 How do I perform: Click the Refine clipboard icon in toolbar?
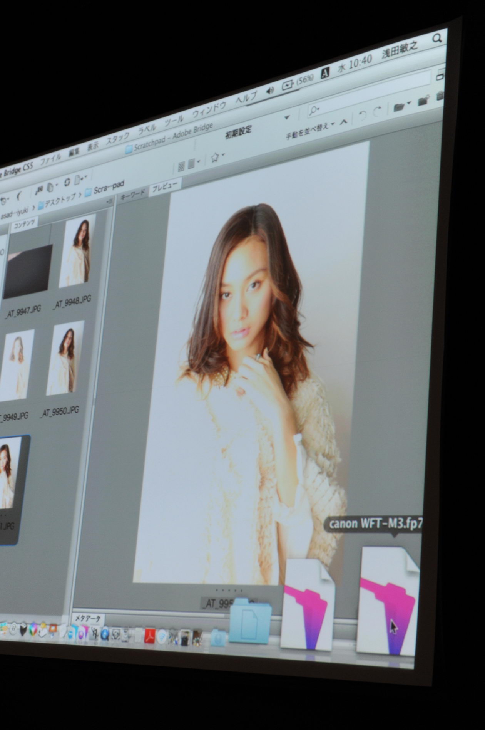point(50,187)
